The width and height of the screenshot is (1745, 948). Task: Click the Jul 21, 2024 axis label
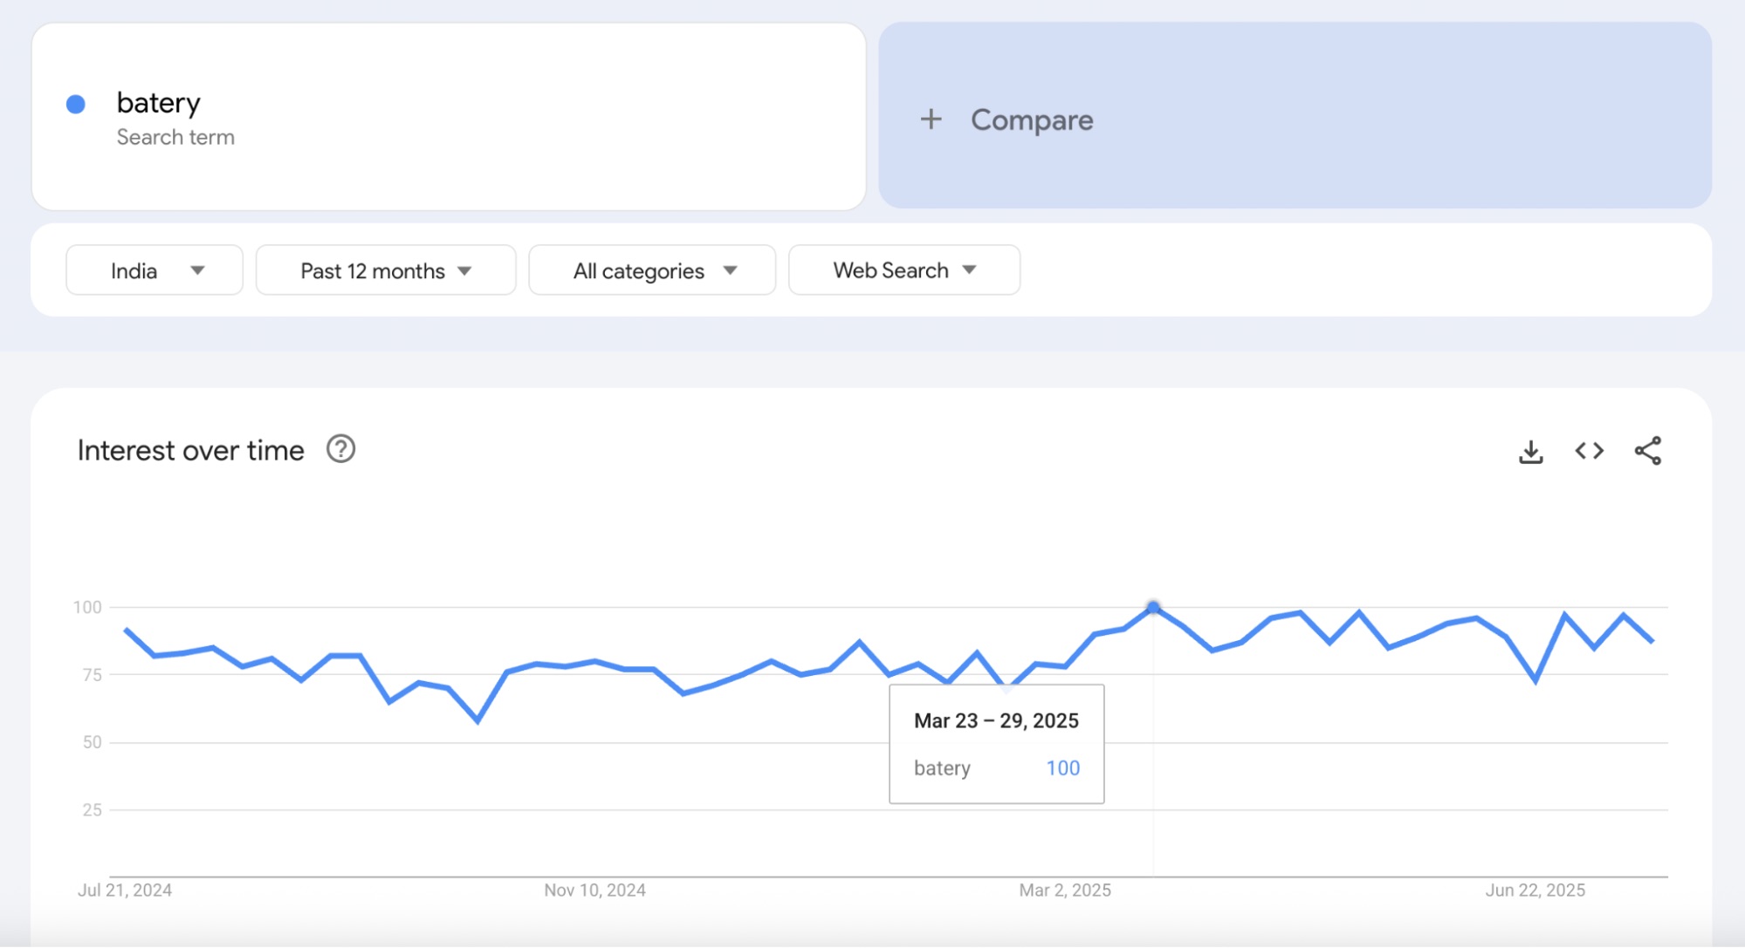(x=125, y=890)
